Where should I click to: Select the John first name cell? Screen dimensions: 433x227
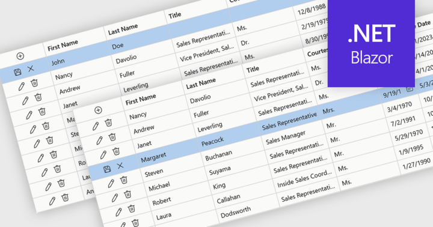pos(58,62)
